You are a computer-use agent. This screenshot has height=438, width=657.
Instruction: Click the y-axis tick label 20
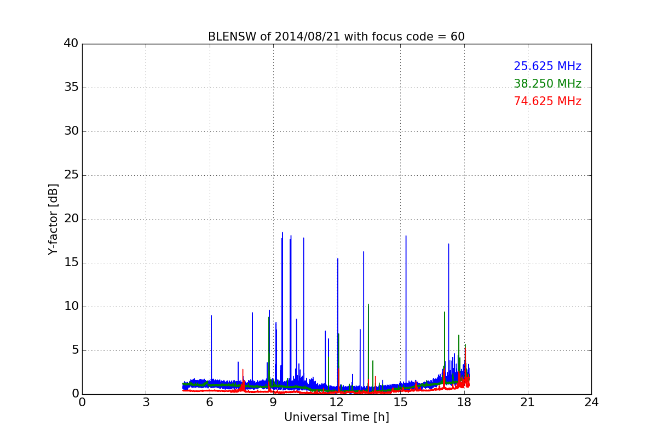point(71,218)
